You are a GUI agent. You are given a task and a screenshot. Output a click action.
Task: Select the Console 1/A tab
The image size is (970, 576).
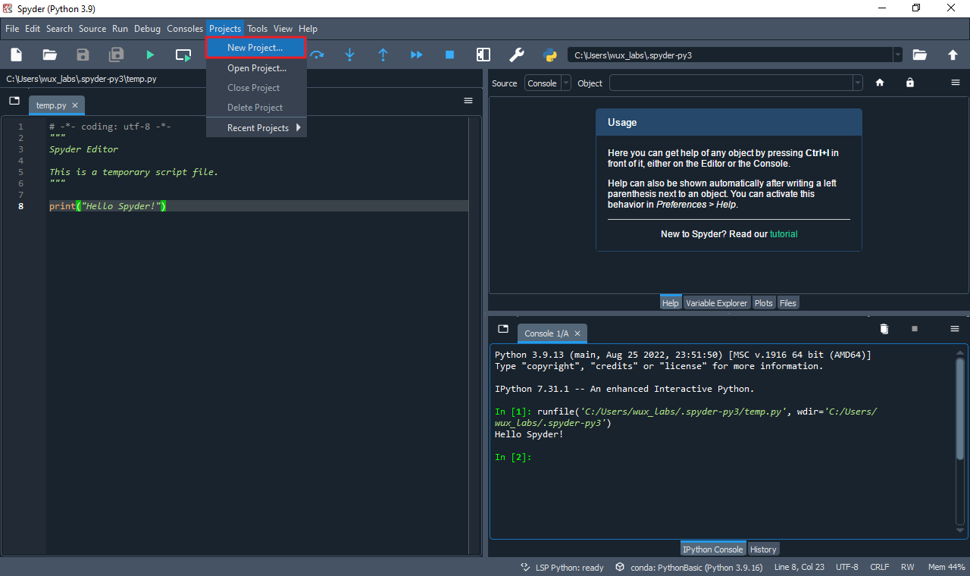pos(546,333)
